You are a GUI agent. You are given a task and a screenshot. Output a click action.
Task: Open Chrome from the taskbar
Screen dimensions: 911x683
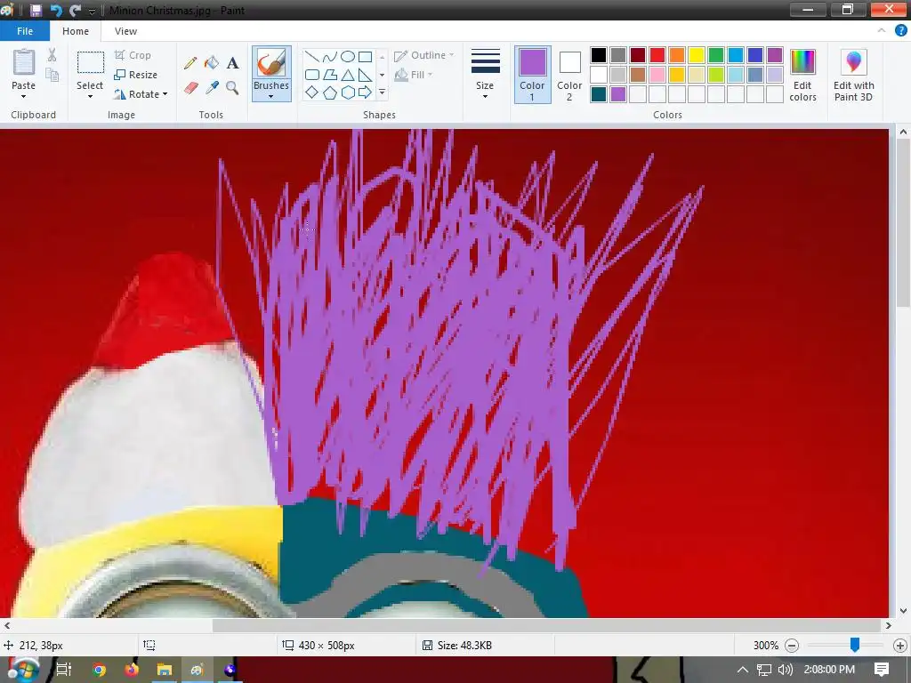[99, 670]
